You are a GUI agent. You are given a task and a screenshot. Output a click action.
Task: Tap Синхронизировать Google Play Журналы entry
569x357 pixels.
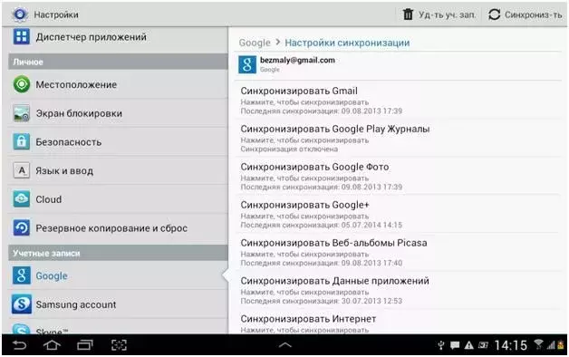coord(399,139)
